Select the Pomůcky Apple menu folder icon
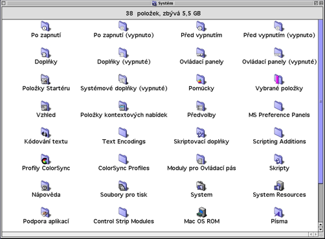Screen dimensions: 325x239 click(x=201, y=80)
